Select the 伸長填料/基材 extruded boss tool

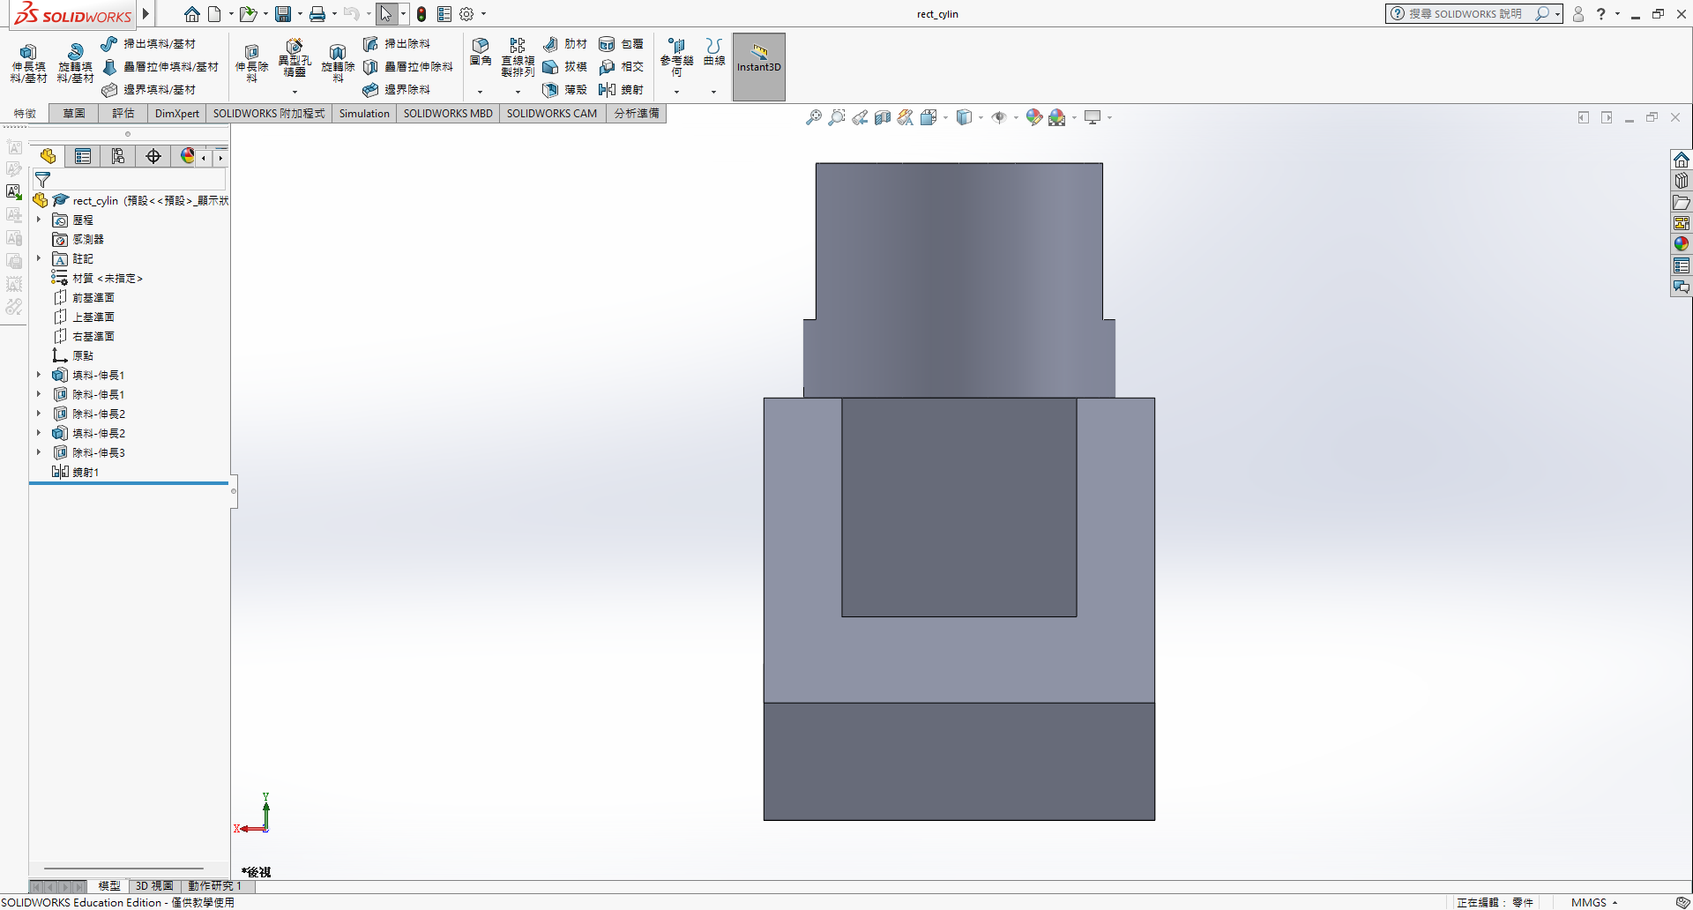click(28, 63)
